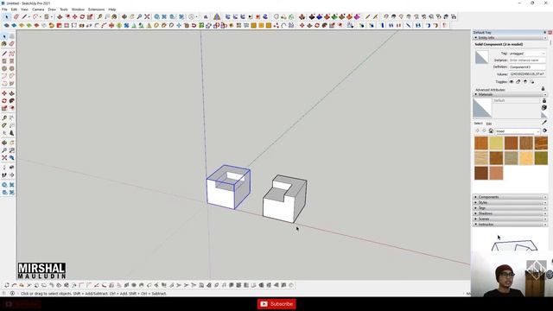Image resolution: width=553 pixels, height=311 pixels.
Task: Go to the materials home (In Model) icon
Action: [x=491, y=130]
